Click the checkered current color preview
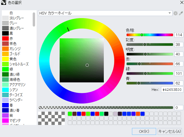184x137 pixels. pyautogui.click(x=51, y=118)
